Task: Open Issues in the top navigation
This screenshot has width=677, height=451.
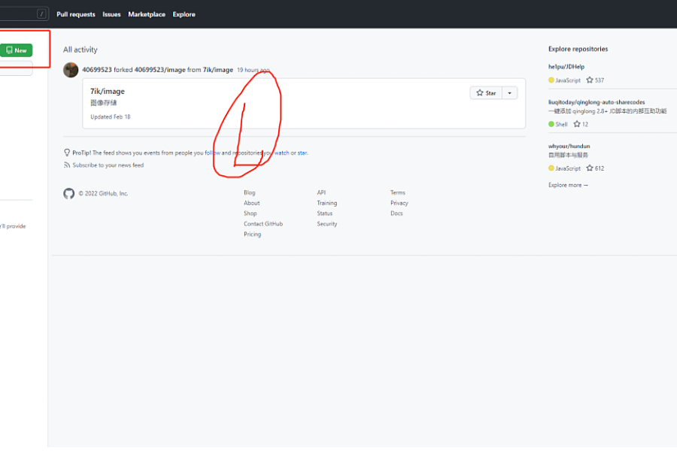Action: pos(111,14)
